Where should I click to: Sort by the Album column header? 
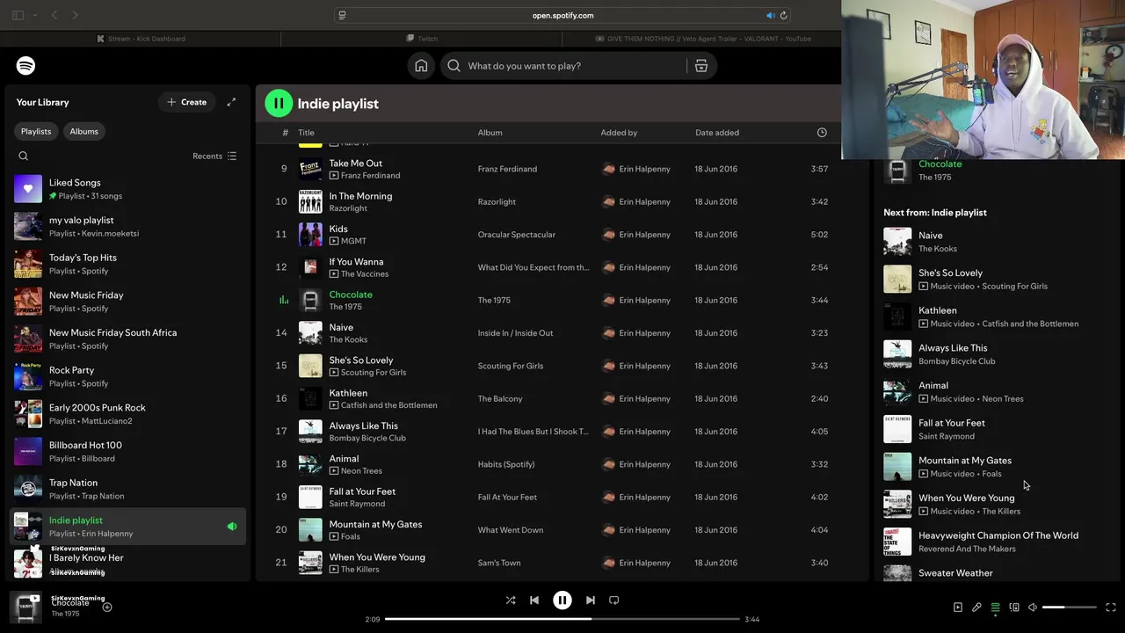click(490, 133)
